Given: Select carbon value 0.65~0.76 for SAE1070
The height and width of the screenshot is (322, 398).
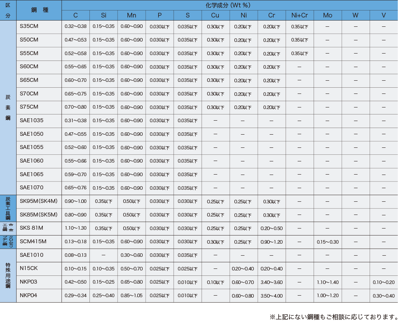Looking at the screenshot, I should [76, 188].
